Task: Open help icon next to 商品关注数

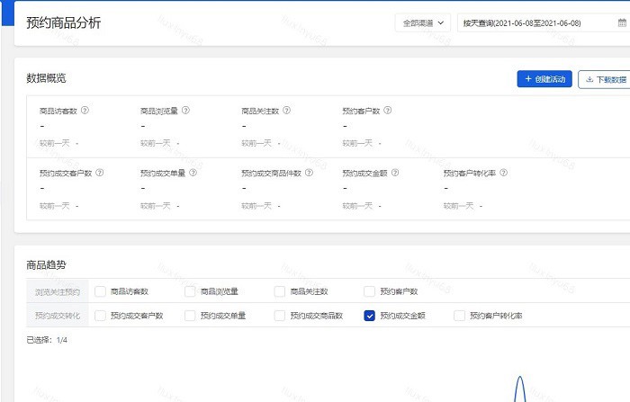Action: [x=286, y=110]
